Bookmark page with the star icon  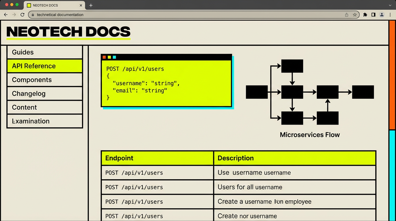[x=355, y=15]
